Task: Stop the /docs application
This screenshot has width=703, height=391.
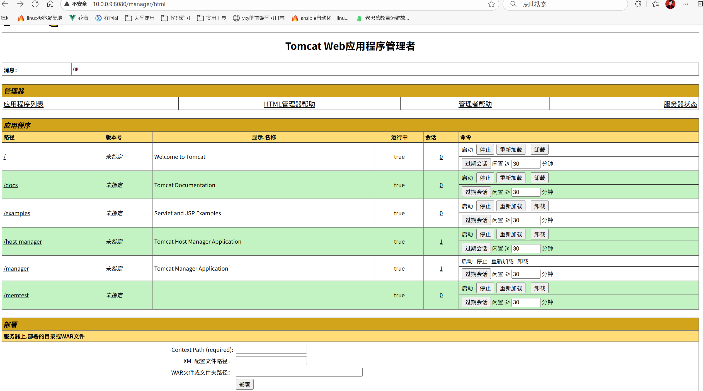Action: [x=485, y=178]
